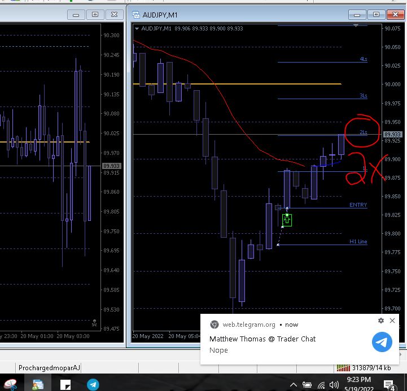Click ProchargedmoparAJ in the status bar
Image resolution: width=407 pixels, height=391 pixels.
pos(49,368)
